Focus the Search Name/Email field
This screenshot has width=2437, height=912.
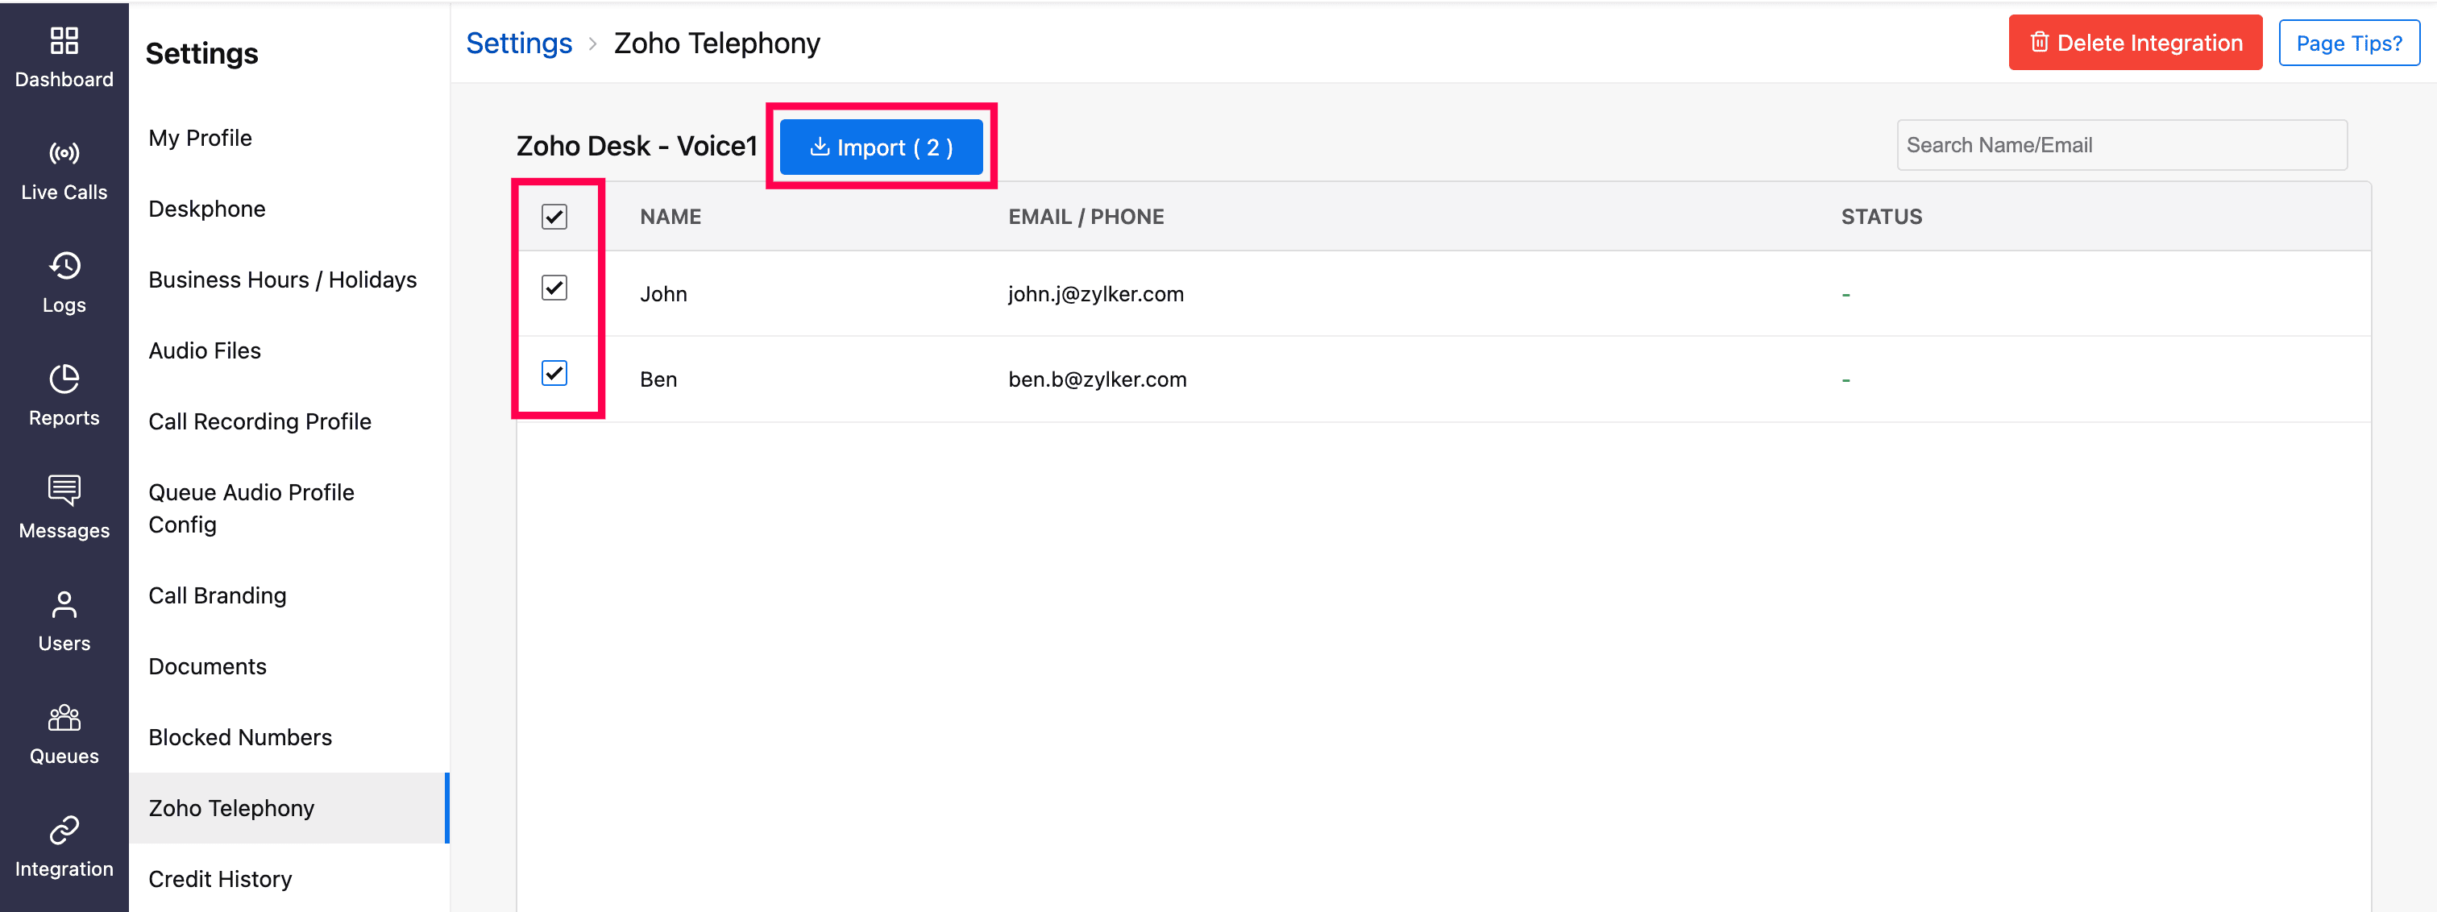click(x=2121, y=145)
